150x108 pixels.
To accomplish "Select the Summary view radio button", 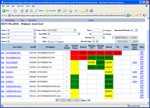I will (56, 41).
